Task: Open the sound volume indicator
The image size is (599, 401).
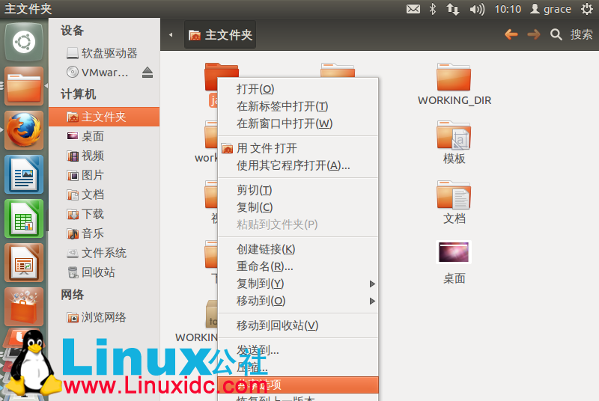Action: [476, 9]
